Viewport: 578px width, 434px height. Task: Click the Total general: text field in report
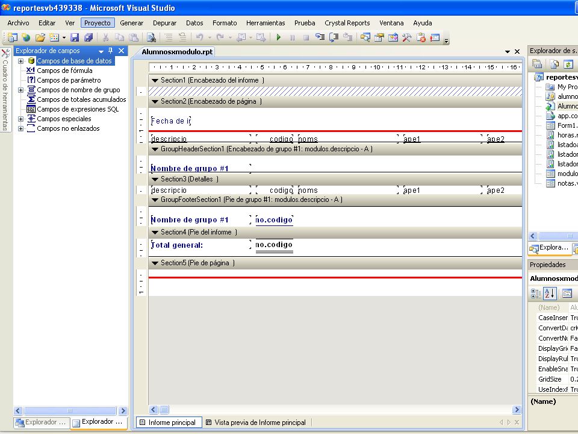[200, 245]
